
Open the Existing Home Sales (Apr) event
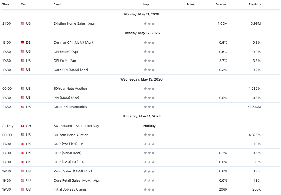click(74, 23)
